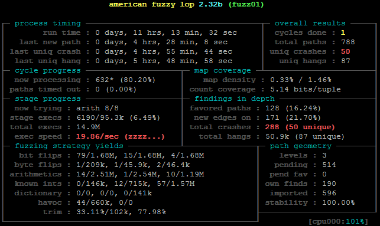The width and height of the screenshot is (380, 226).
Task: Click the 'findings in depth' section heading
Action: 235,99
